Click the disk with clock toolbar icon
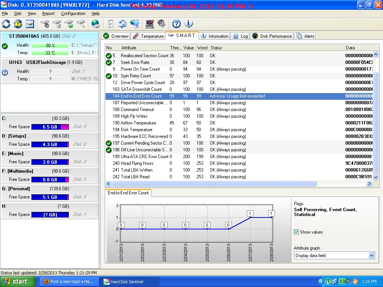Image resolution: width=383 pixels, height=287 pixels. point(57,24)
